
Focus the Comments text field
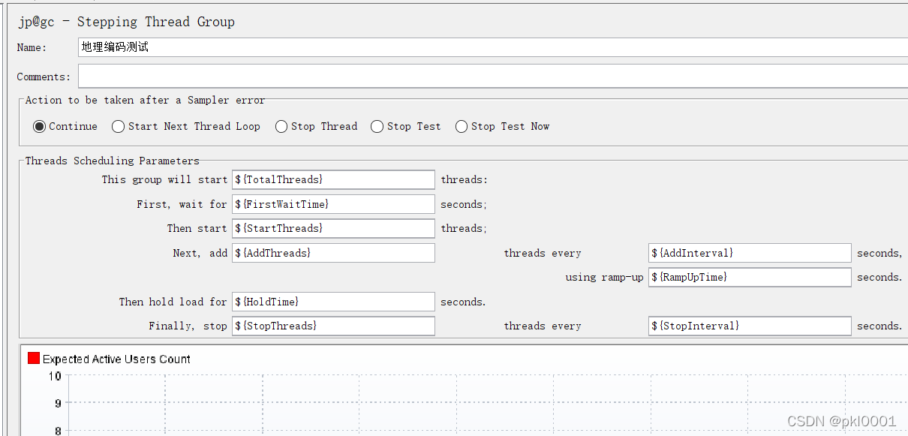point(493,76)
